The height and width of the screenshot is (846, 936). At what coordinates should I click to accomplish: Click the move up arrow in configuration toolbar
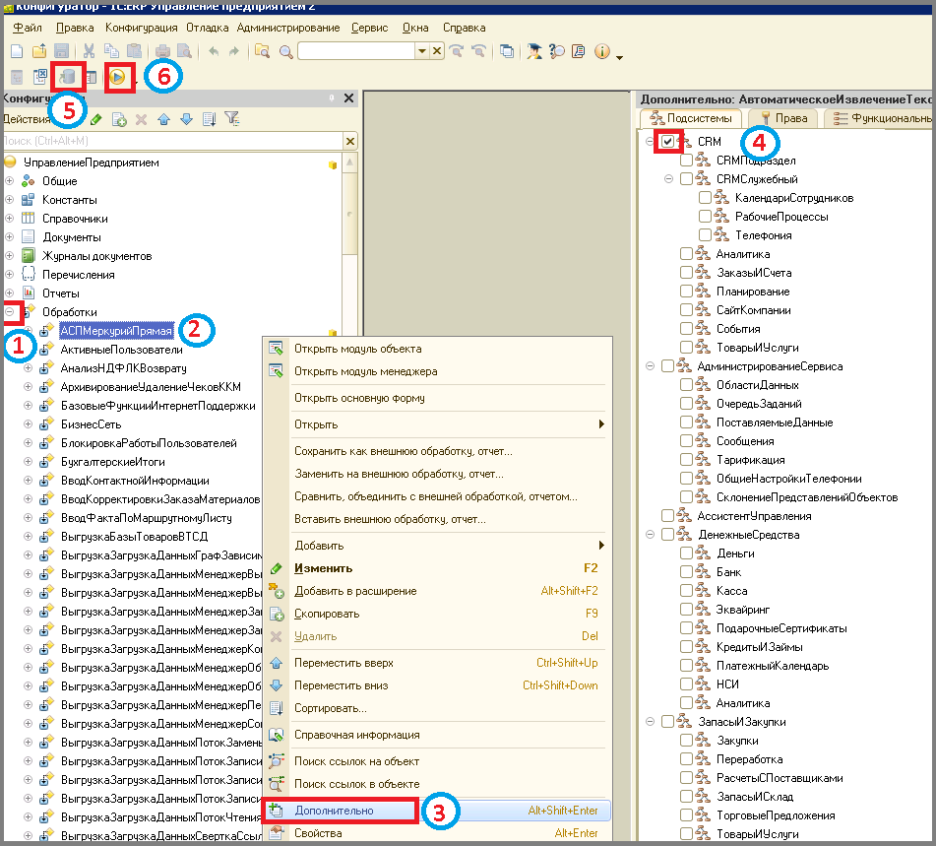164,119
